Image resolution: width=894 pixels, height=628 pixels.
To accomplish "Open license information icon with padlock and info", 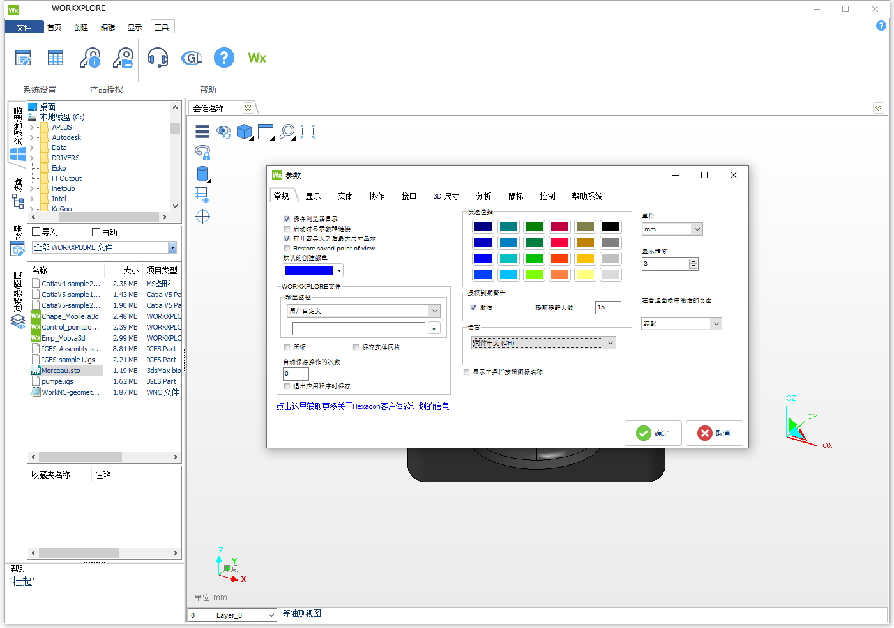I will (x=90, y=58).
